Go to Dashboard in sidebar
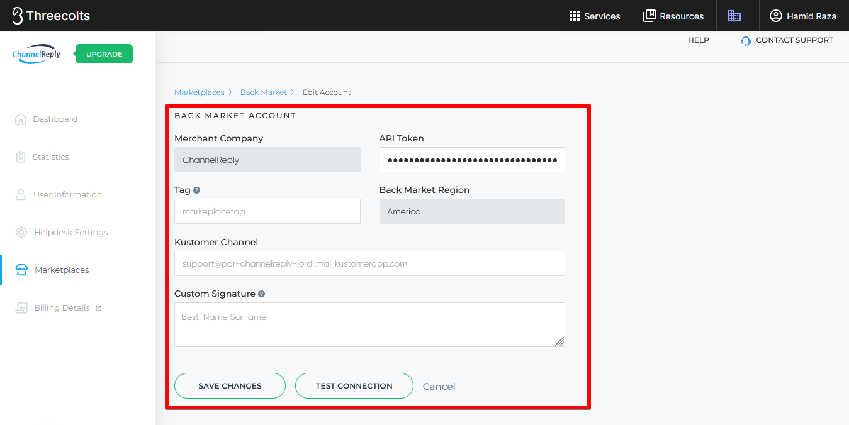The height and width of the screenshot is (425, 849). (x=55, y=119)
